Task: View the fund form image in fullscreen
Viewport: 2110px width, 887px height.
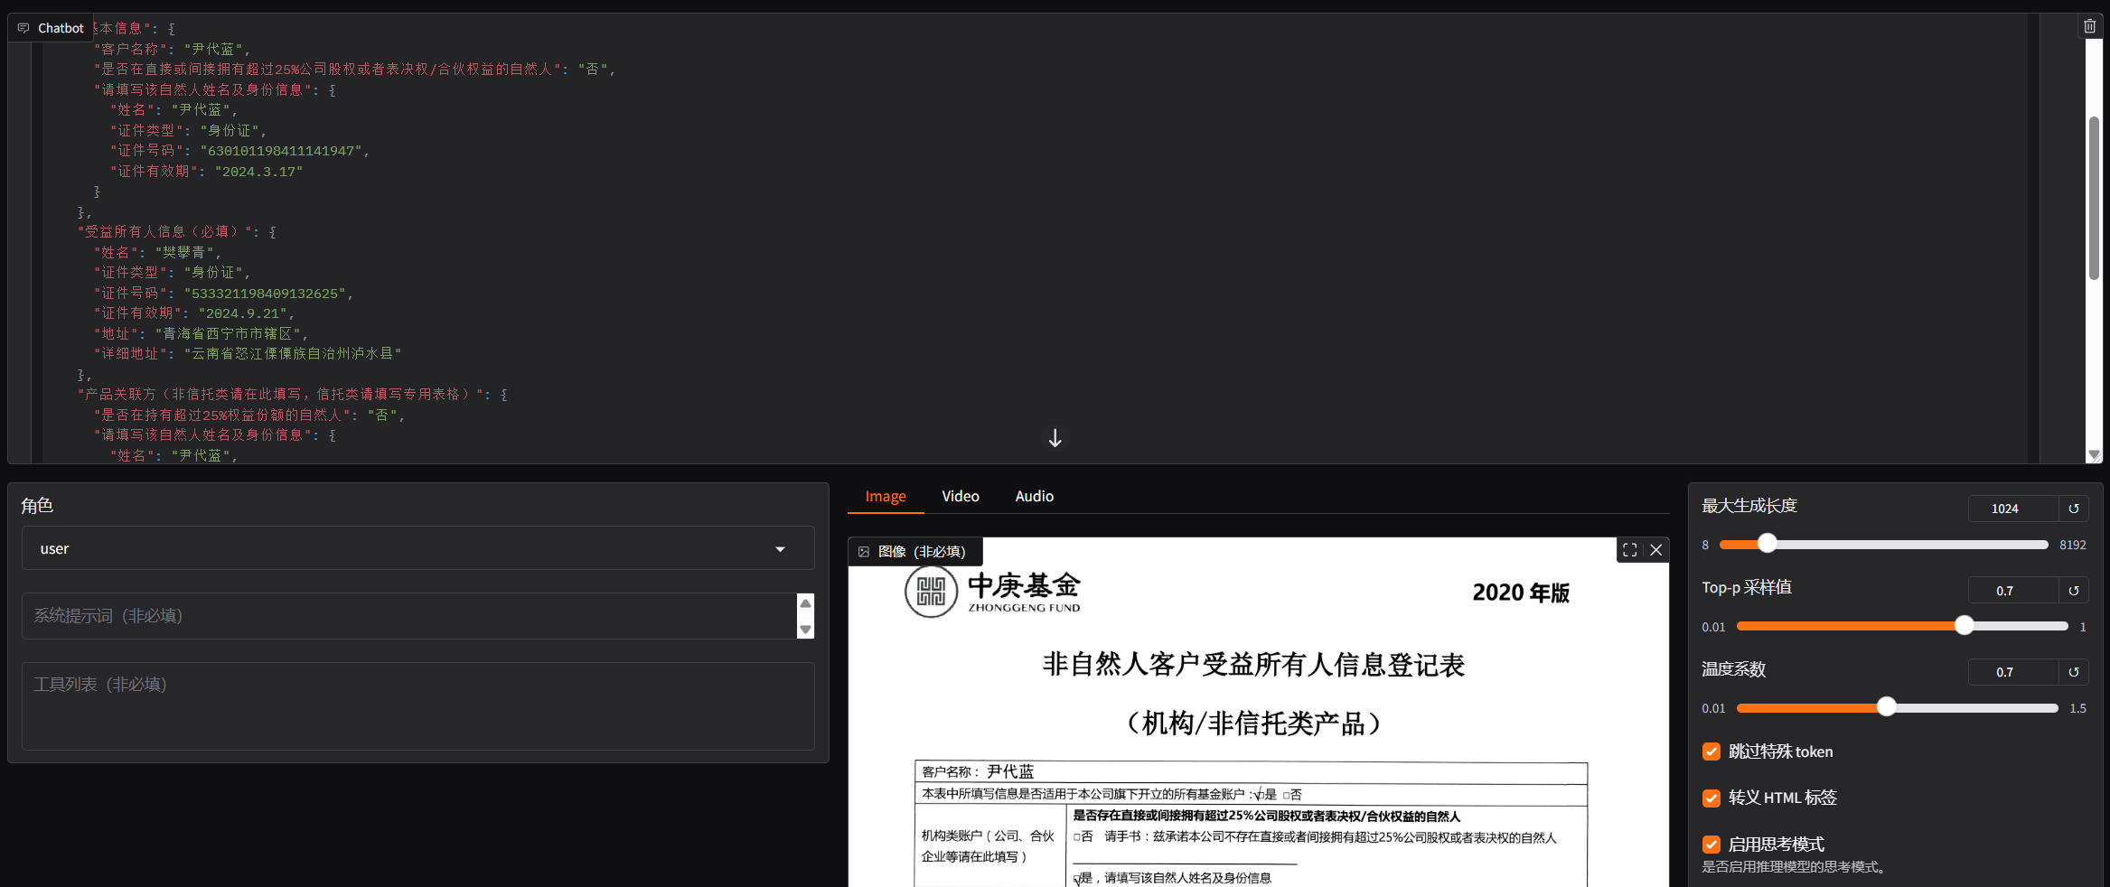Action: coord(1629,549)
